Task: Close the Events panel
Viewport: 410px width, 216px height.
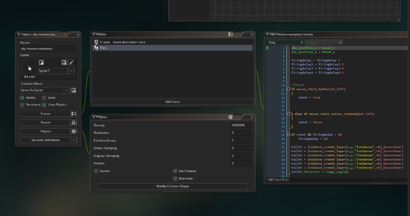Action: [x=252, y=35]
